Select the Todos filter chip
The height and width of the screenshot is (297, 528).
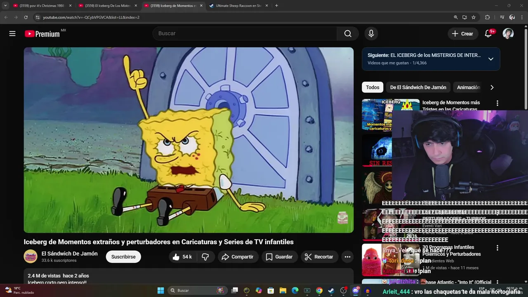click(x=372, y=87)
